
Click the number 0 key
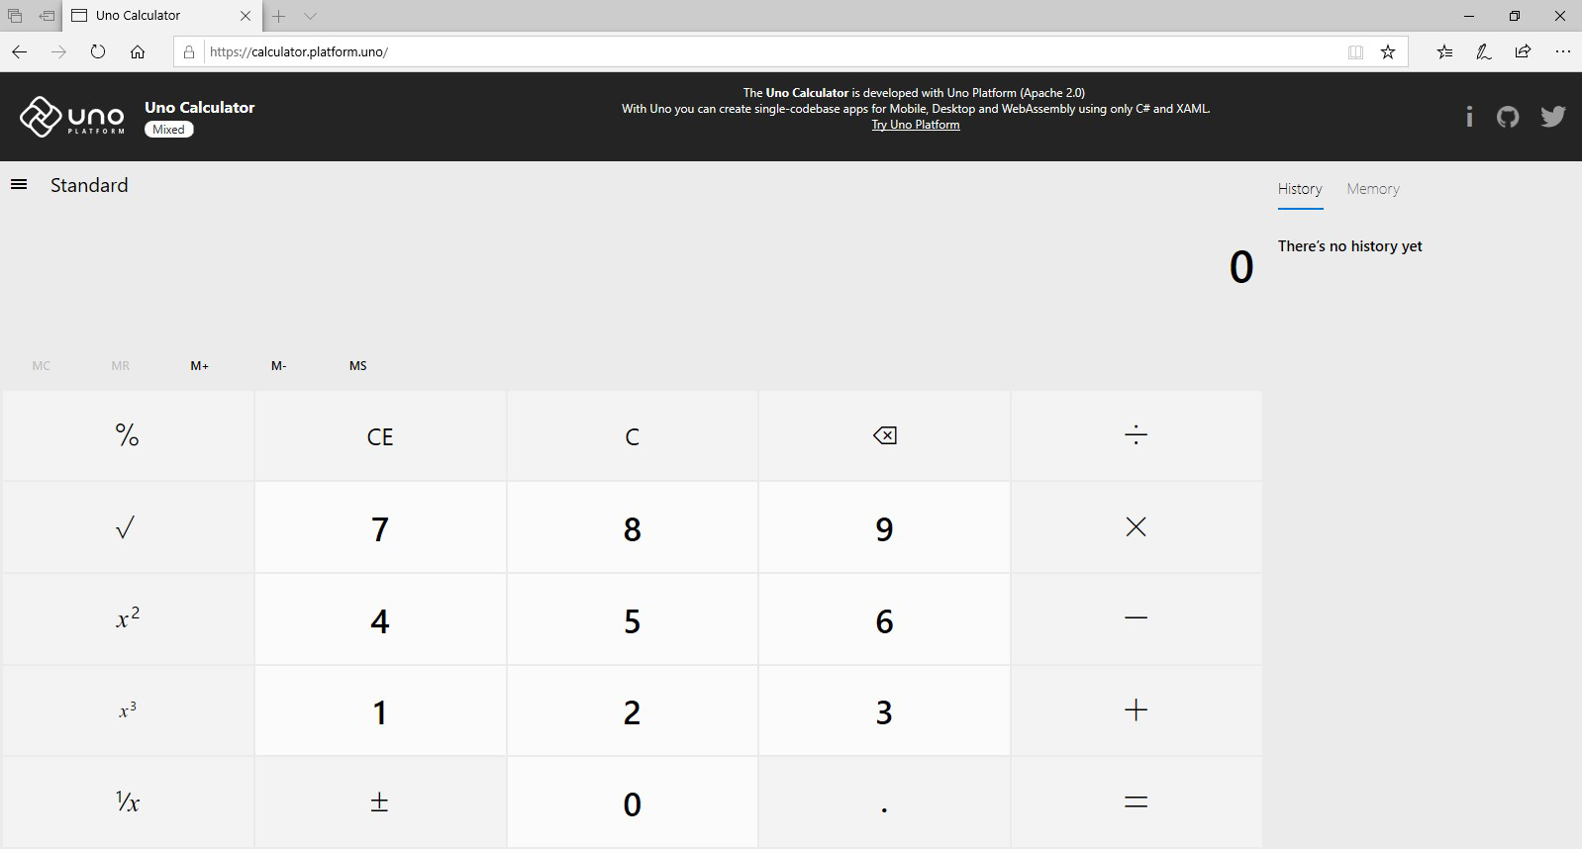coord(633,802)
